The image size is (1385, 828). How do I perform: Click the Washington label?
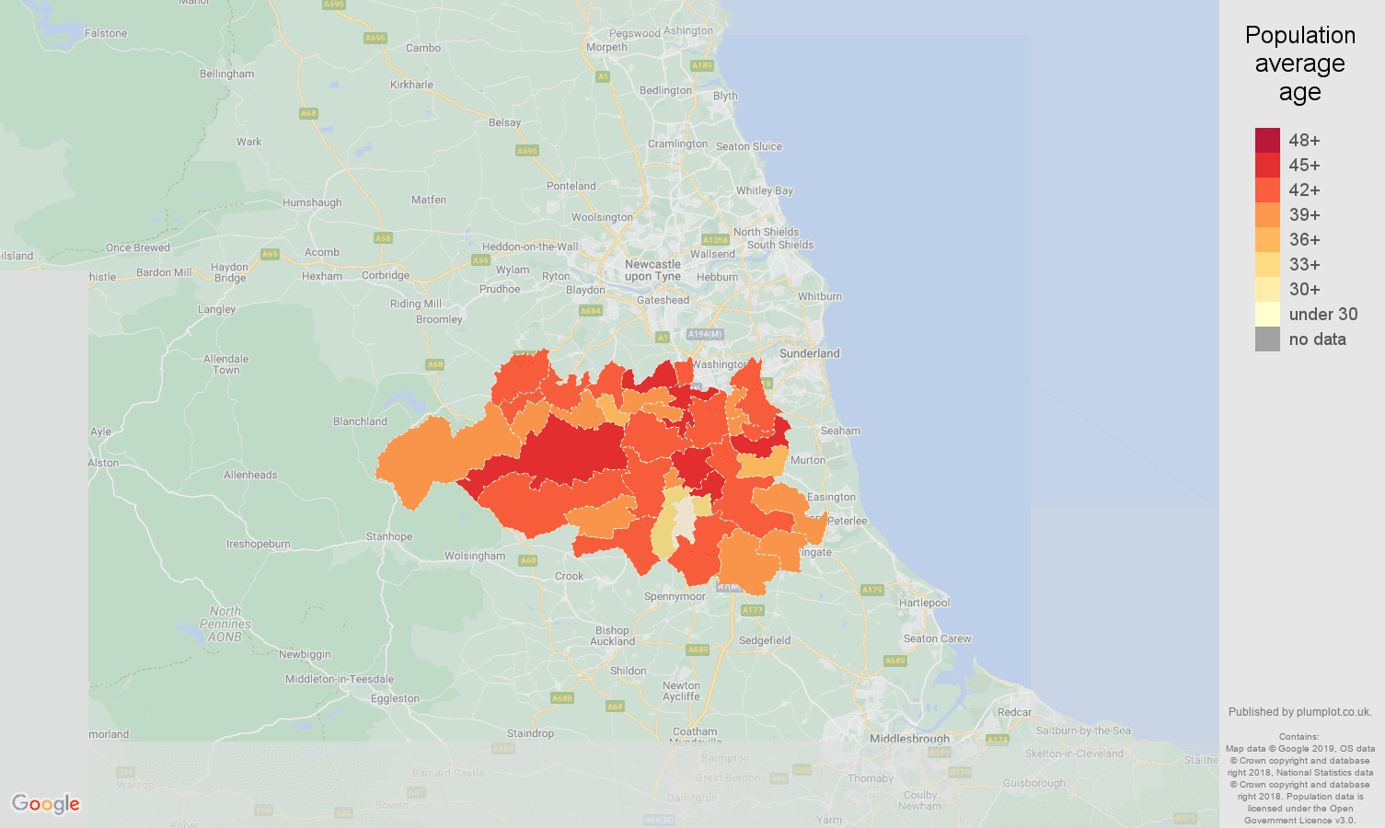click(720, 364)
